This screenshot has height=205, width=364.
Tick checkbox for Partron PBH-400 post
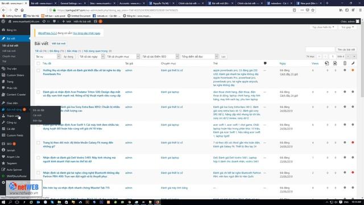pyautogui.click(x=38, y=173)
